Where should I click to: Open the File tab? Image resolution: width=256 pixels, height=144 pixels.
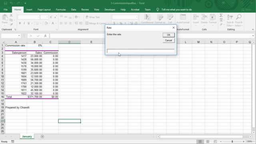6,10
